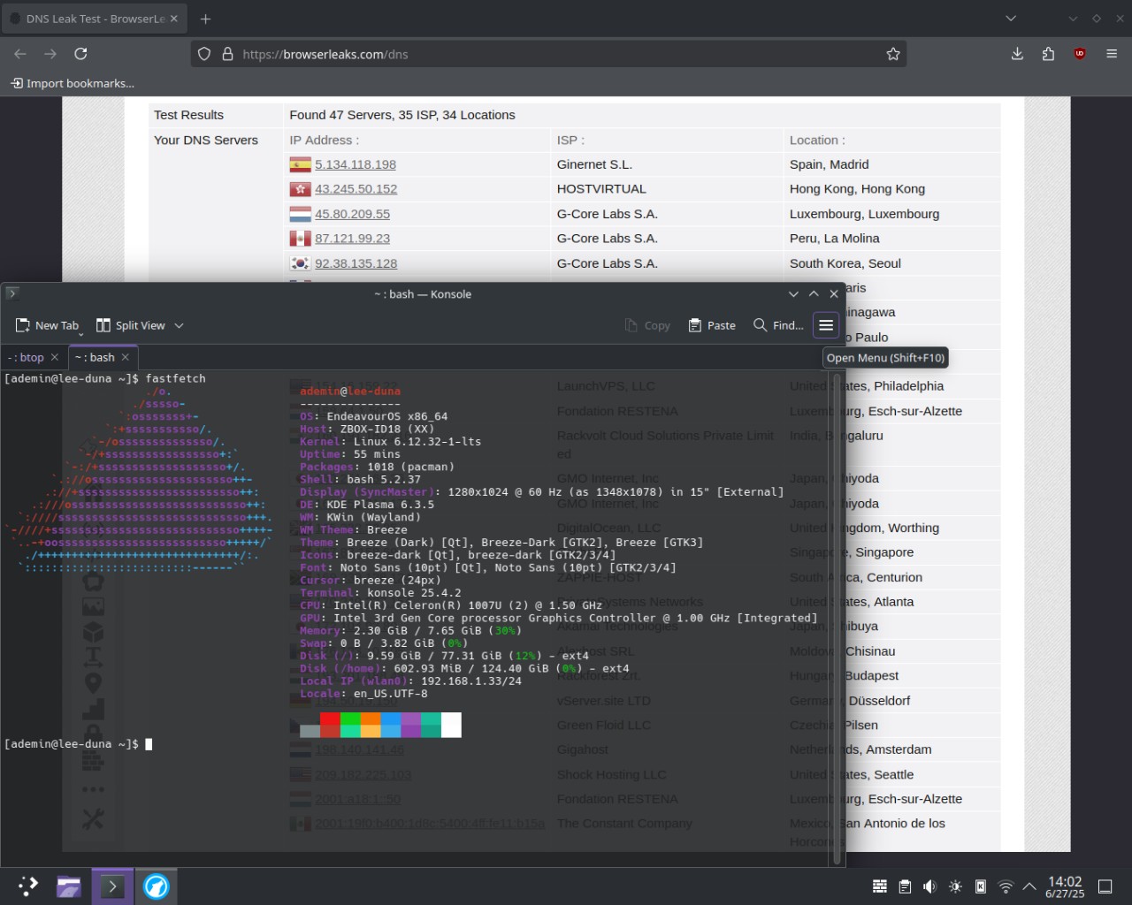
Task: Bookmark this page with the star
Action: click(893, 54)
